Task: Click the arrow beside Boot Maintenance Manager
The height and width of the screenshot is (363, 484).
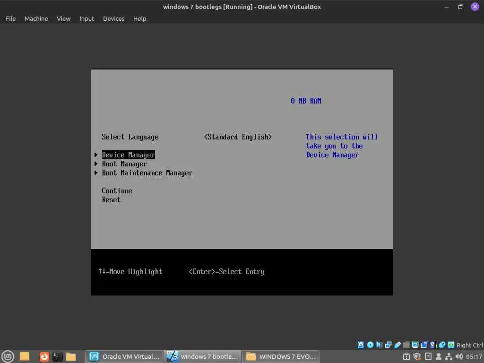Action: point(96,173)
